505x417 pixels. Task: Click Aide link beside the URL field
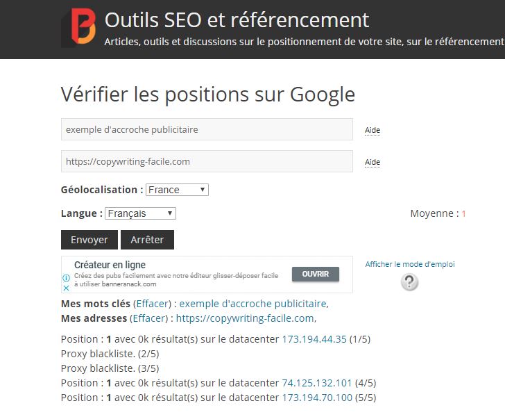pos(373,162)
